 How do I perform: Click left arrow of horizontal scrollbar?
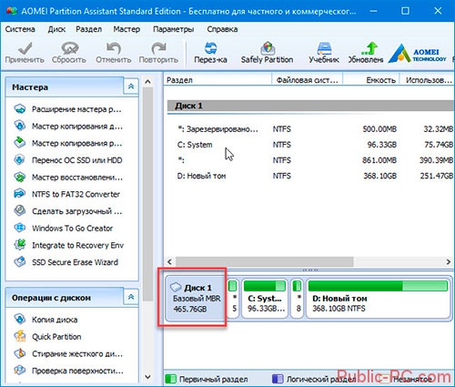pos(169,261)
